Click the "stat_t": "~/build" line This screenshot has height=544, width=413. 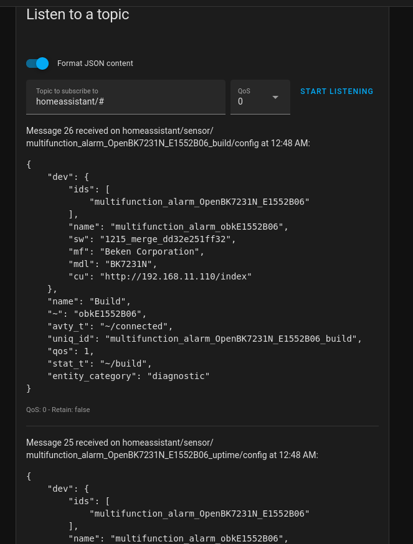100,363
